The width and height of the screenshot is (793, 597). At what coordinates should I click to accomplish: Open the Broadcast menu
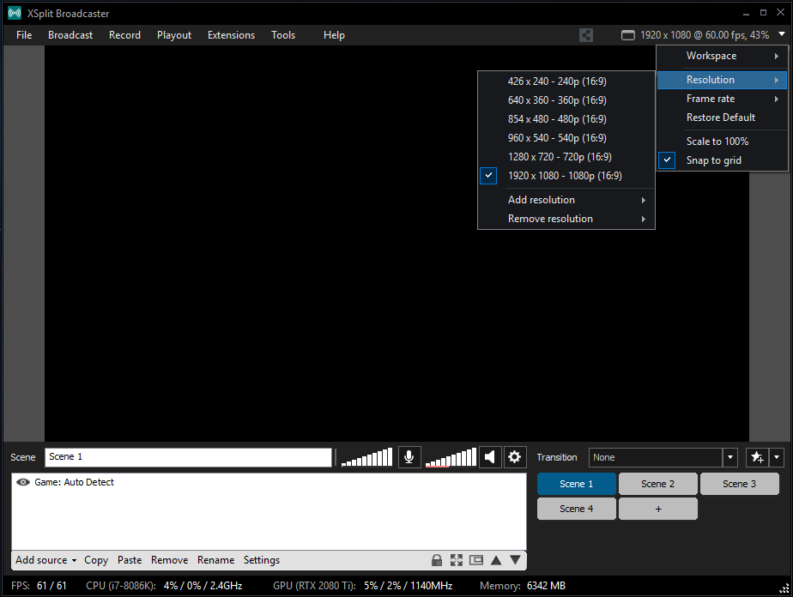click(x=70, y=35)
